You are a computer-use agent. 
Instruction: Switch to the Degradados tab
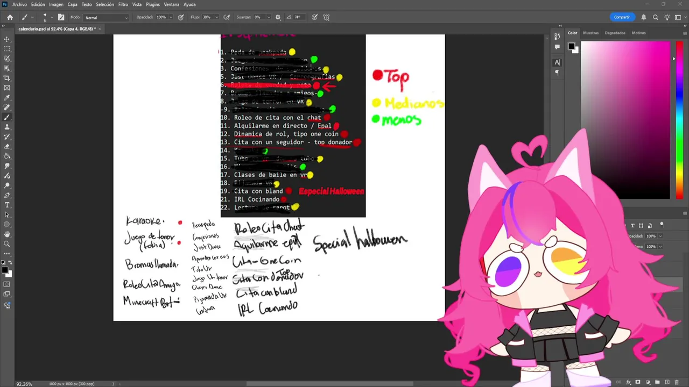coord(615,33)
